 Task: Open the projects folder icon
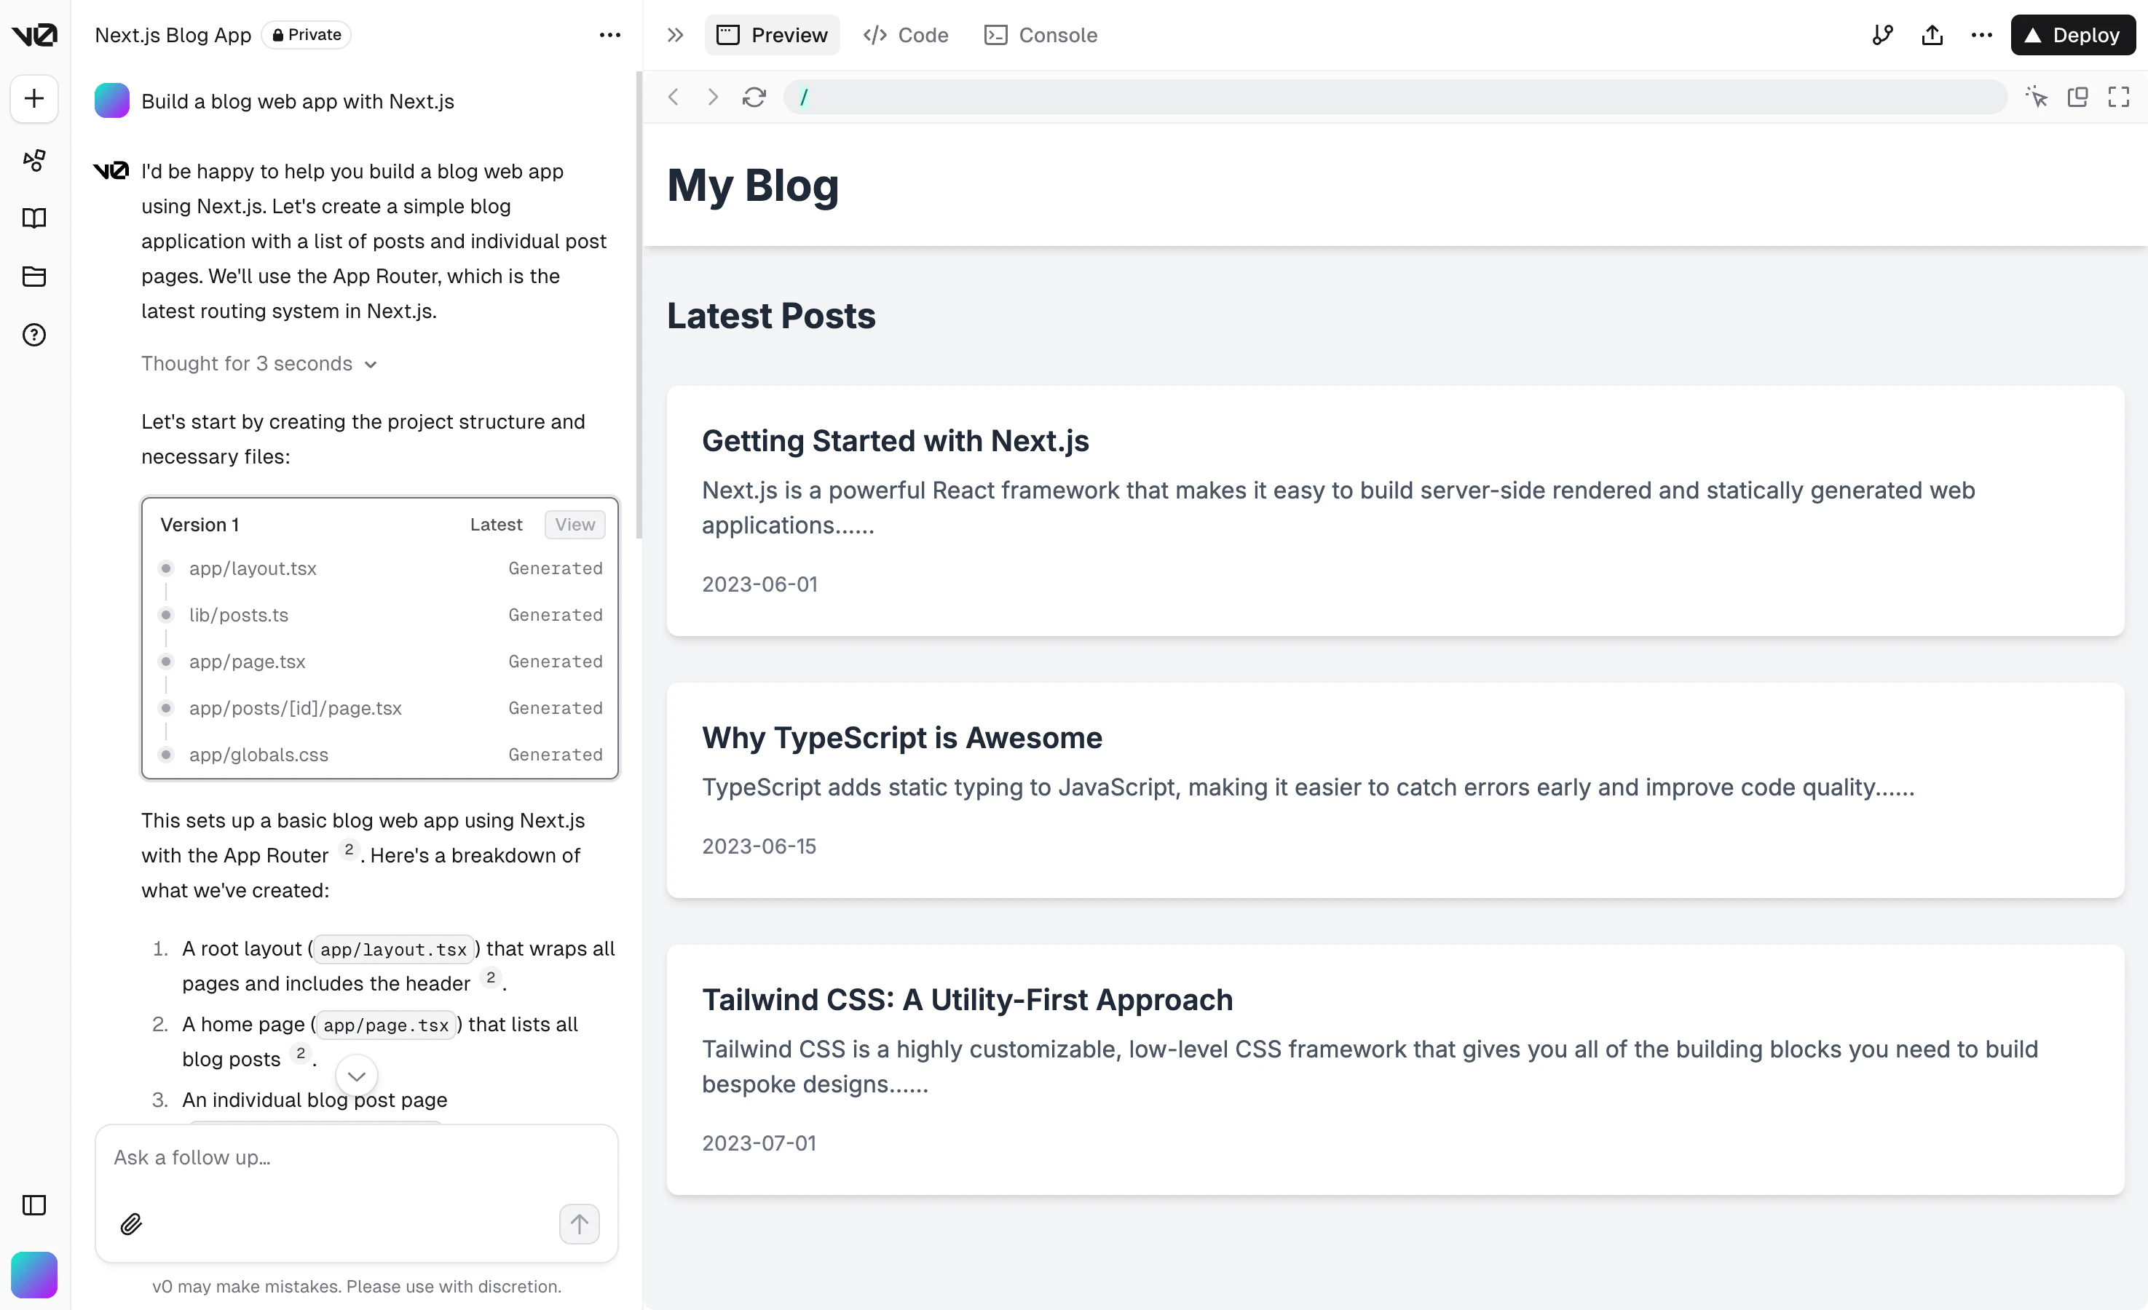point(34,277)
